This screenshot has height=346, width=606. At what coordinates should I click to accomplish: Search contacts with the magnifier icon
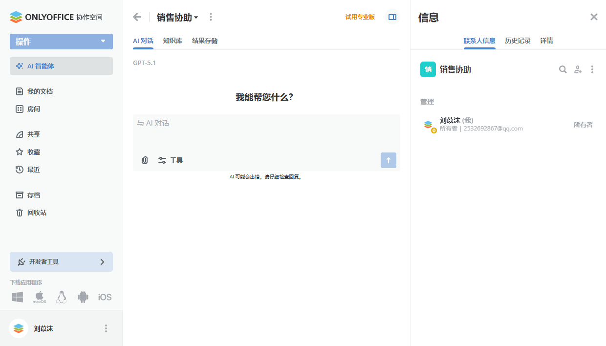click(563, 69)
